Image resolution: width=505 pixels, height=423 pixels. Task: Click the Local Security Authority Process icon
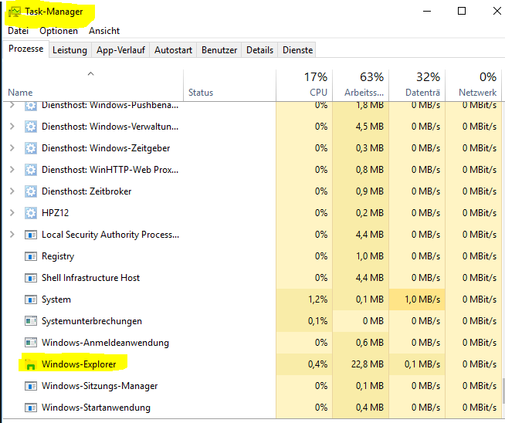coord(31,235)
